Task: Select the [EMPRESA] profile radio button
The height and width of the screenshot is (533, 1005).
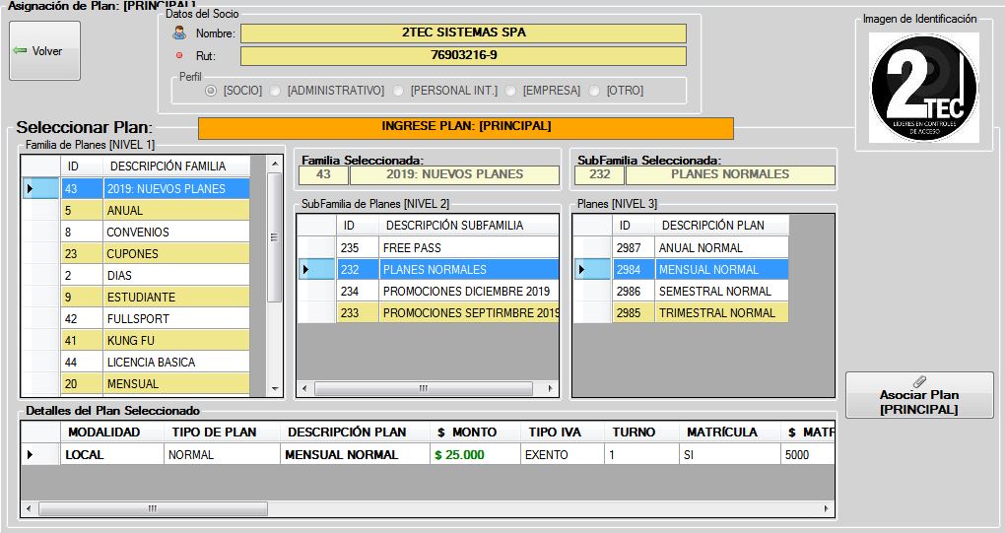Action: coord(510,91)
